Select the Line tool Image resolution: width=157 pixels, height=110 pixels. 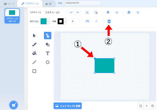coord(34,62)
